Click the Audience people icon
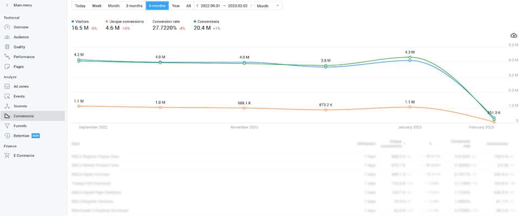 coord(7,37)
